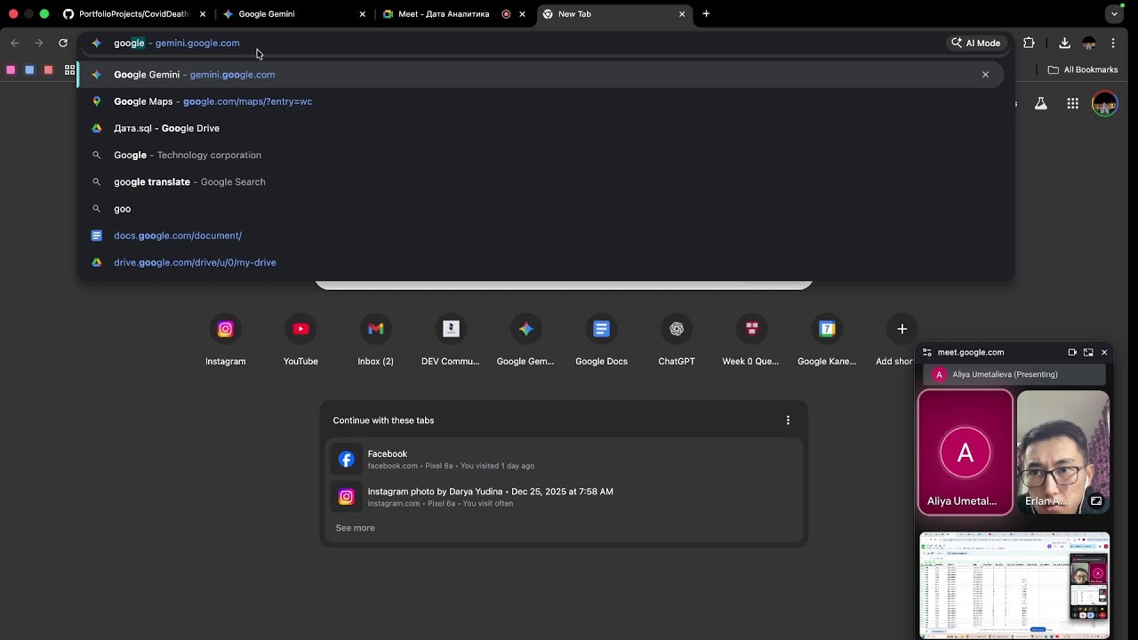The image size is (1138, 640).
Task: Open a new tab with plus button
Action: pos(706,14)
